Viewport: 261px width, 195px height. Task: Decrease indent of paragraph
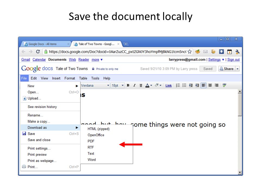click(191, 85)
